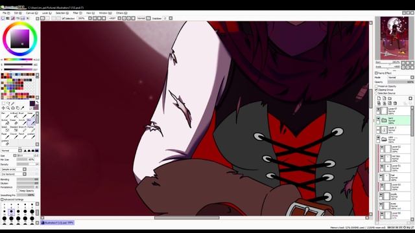The image size is (415, 233).
Task: Open the layer blending Mode dropdown
Action: click(x=401, y=78)
